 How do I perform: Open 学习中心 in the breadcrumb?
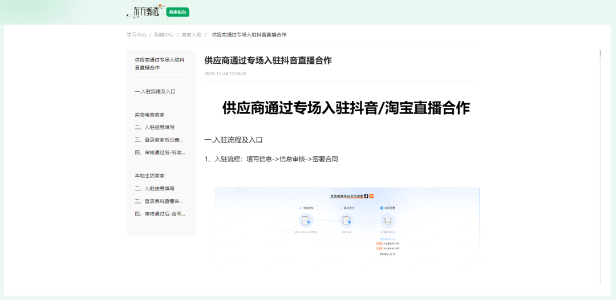[136, 35]
